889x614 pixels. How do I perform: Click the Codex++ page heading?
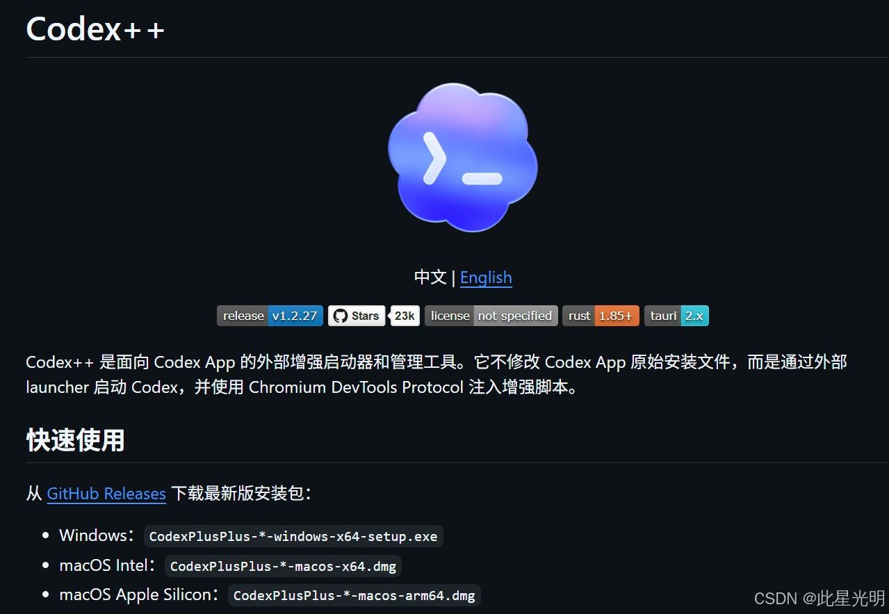click(95, 29)
